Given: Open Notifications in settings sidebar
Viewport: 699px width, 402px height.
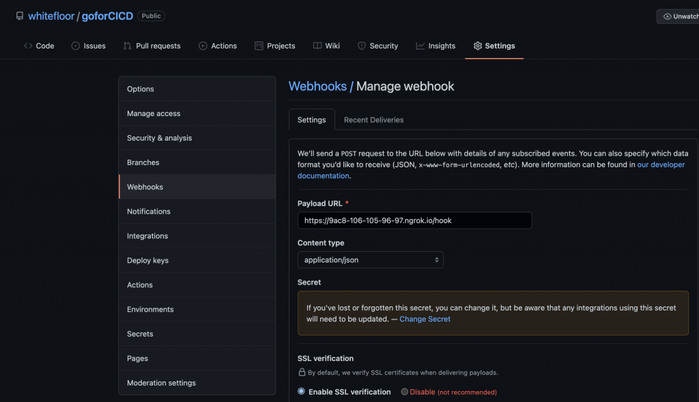Looking at the screenshot, I should (197, 212).
